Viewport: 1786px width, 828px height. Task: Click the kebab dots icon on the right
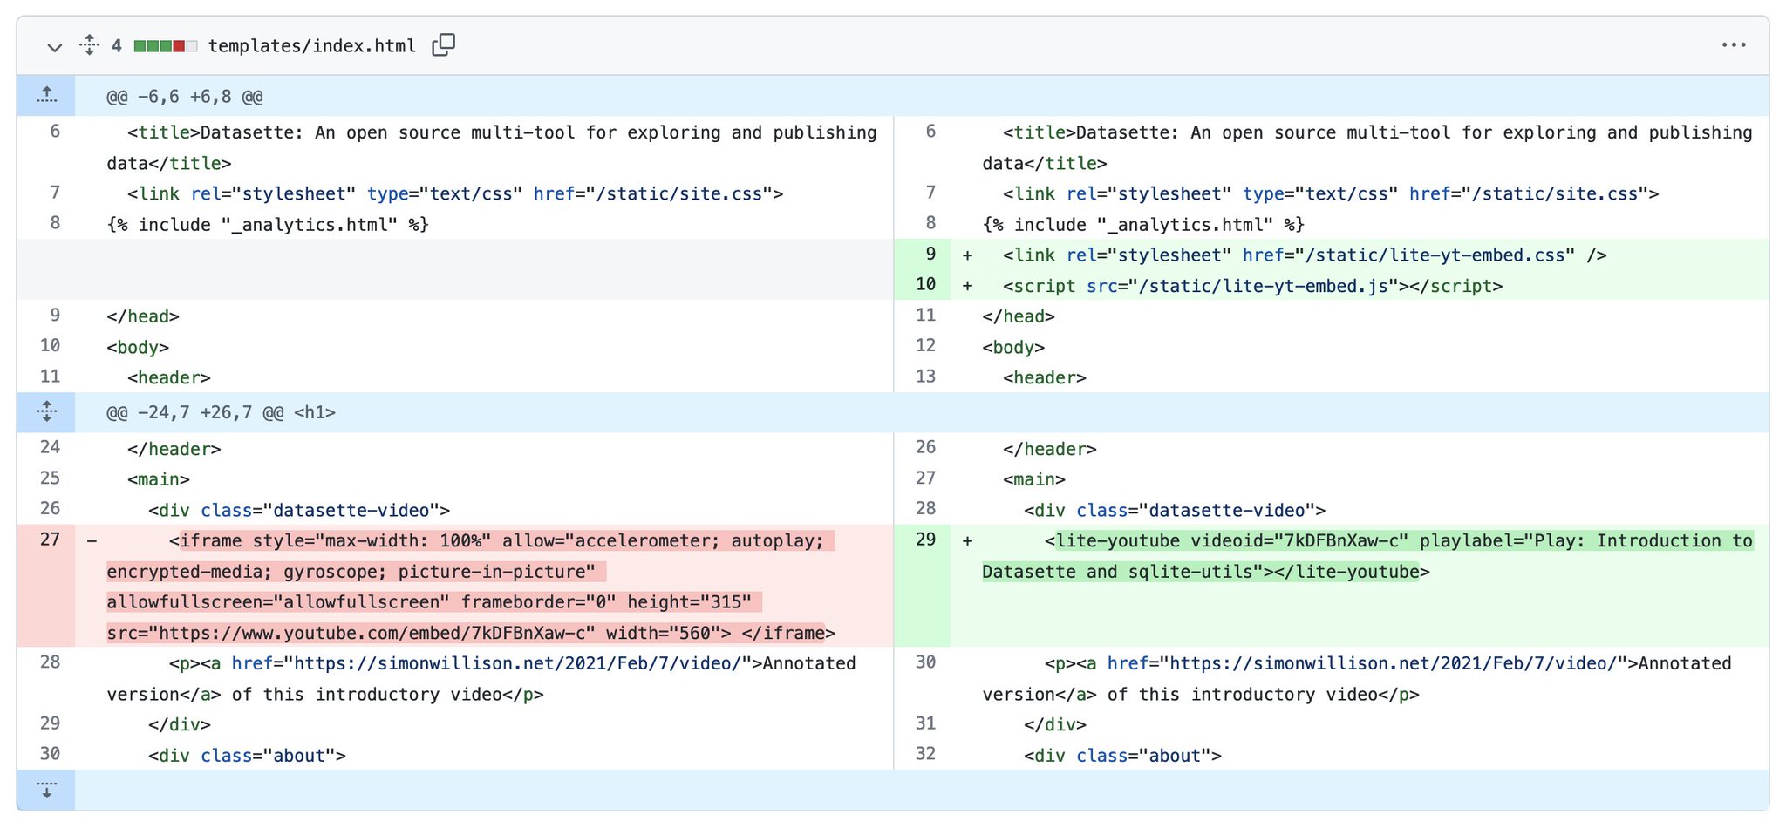point(1735,44)
